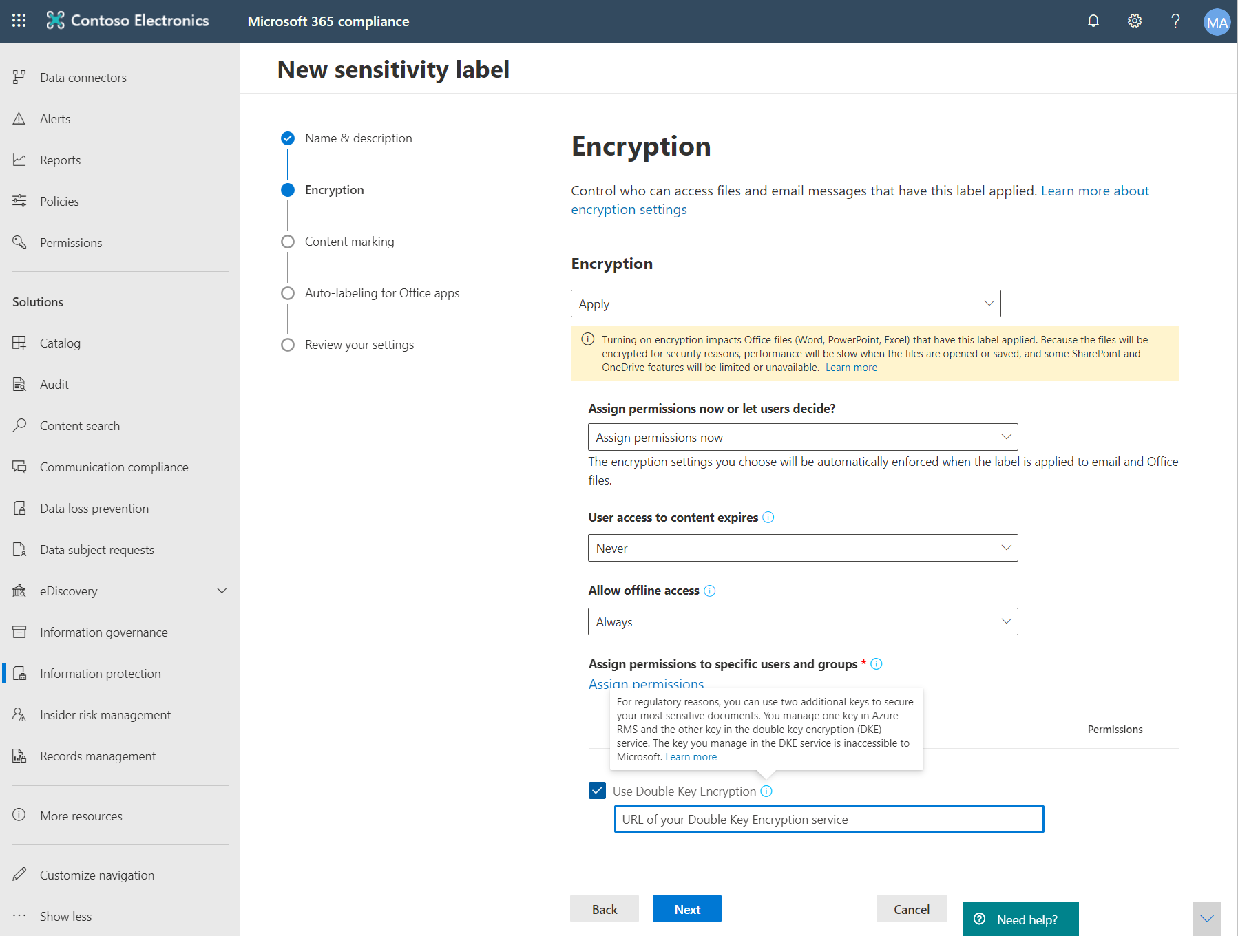The image size is (1238, 936).
Task: Uncheck Use Double Key Encryption
Action: pos(596,791)
